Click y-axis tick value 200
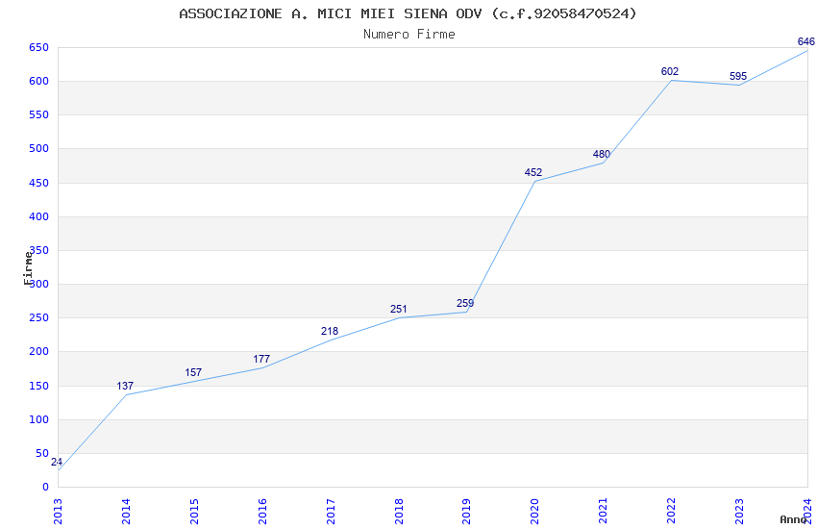 (x=39, y=351)
